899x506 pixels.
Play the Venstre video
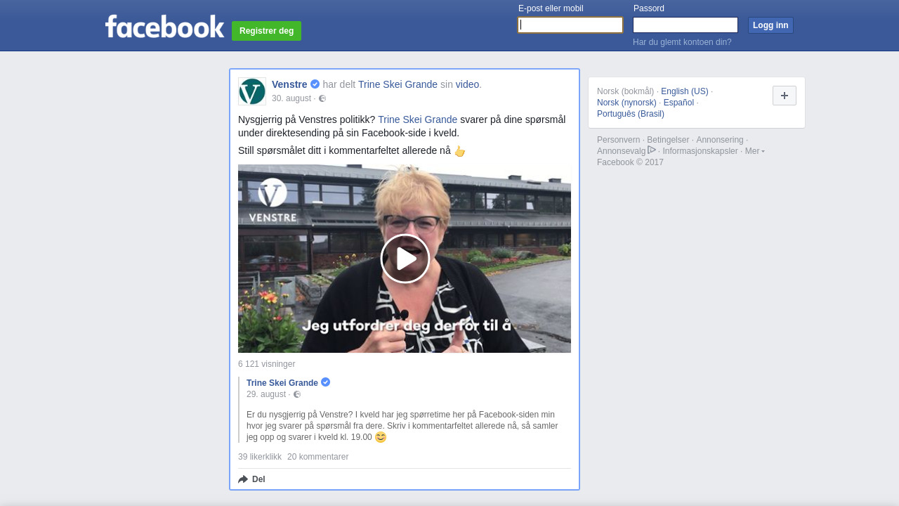tap(405, 259)
